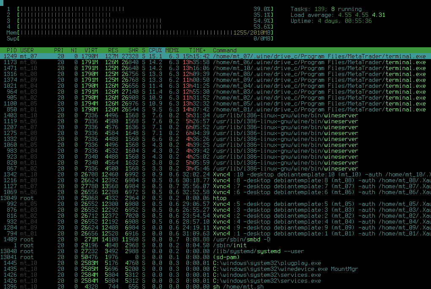
Task: Click the Command column header
Action: pyautogui.click(x=224, y=50)
